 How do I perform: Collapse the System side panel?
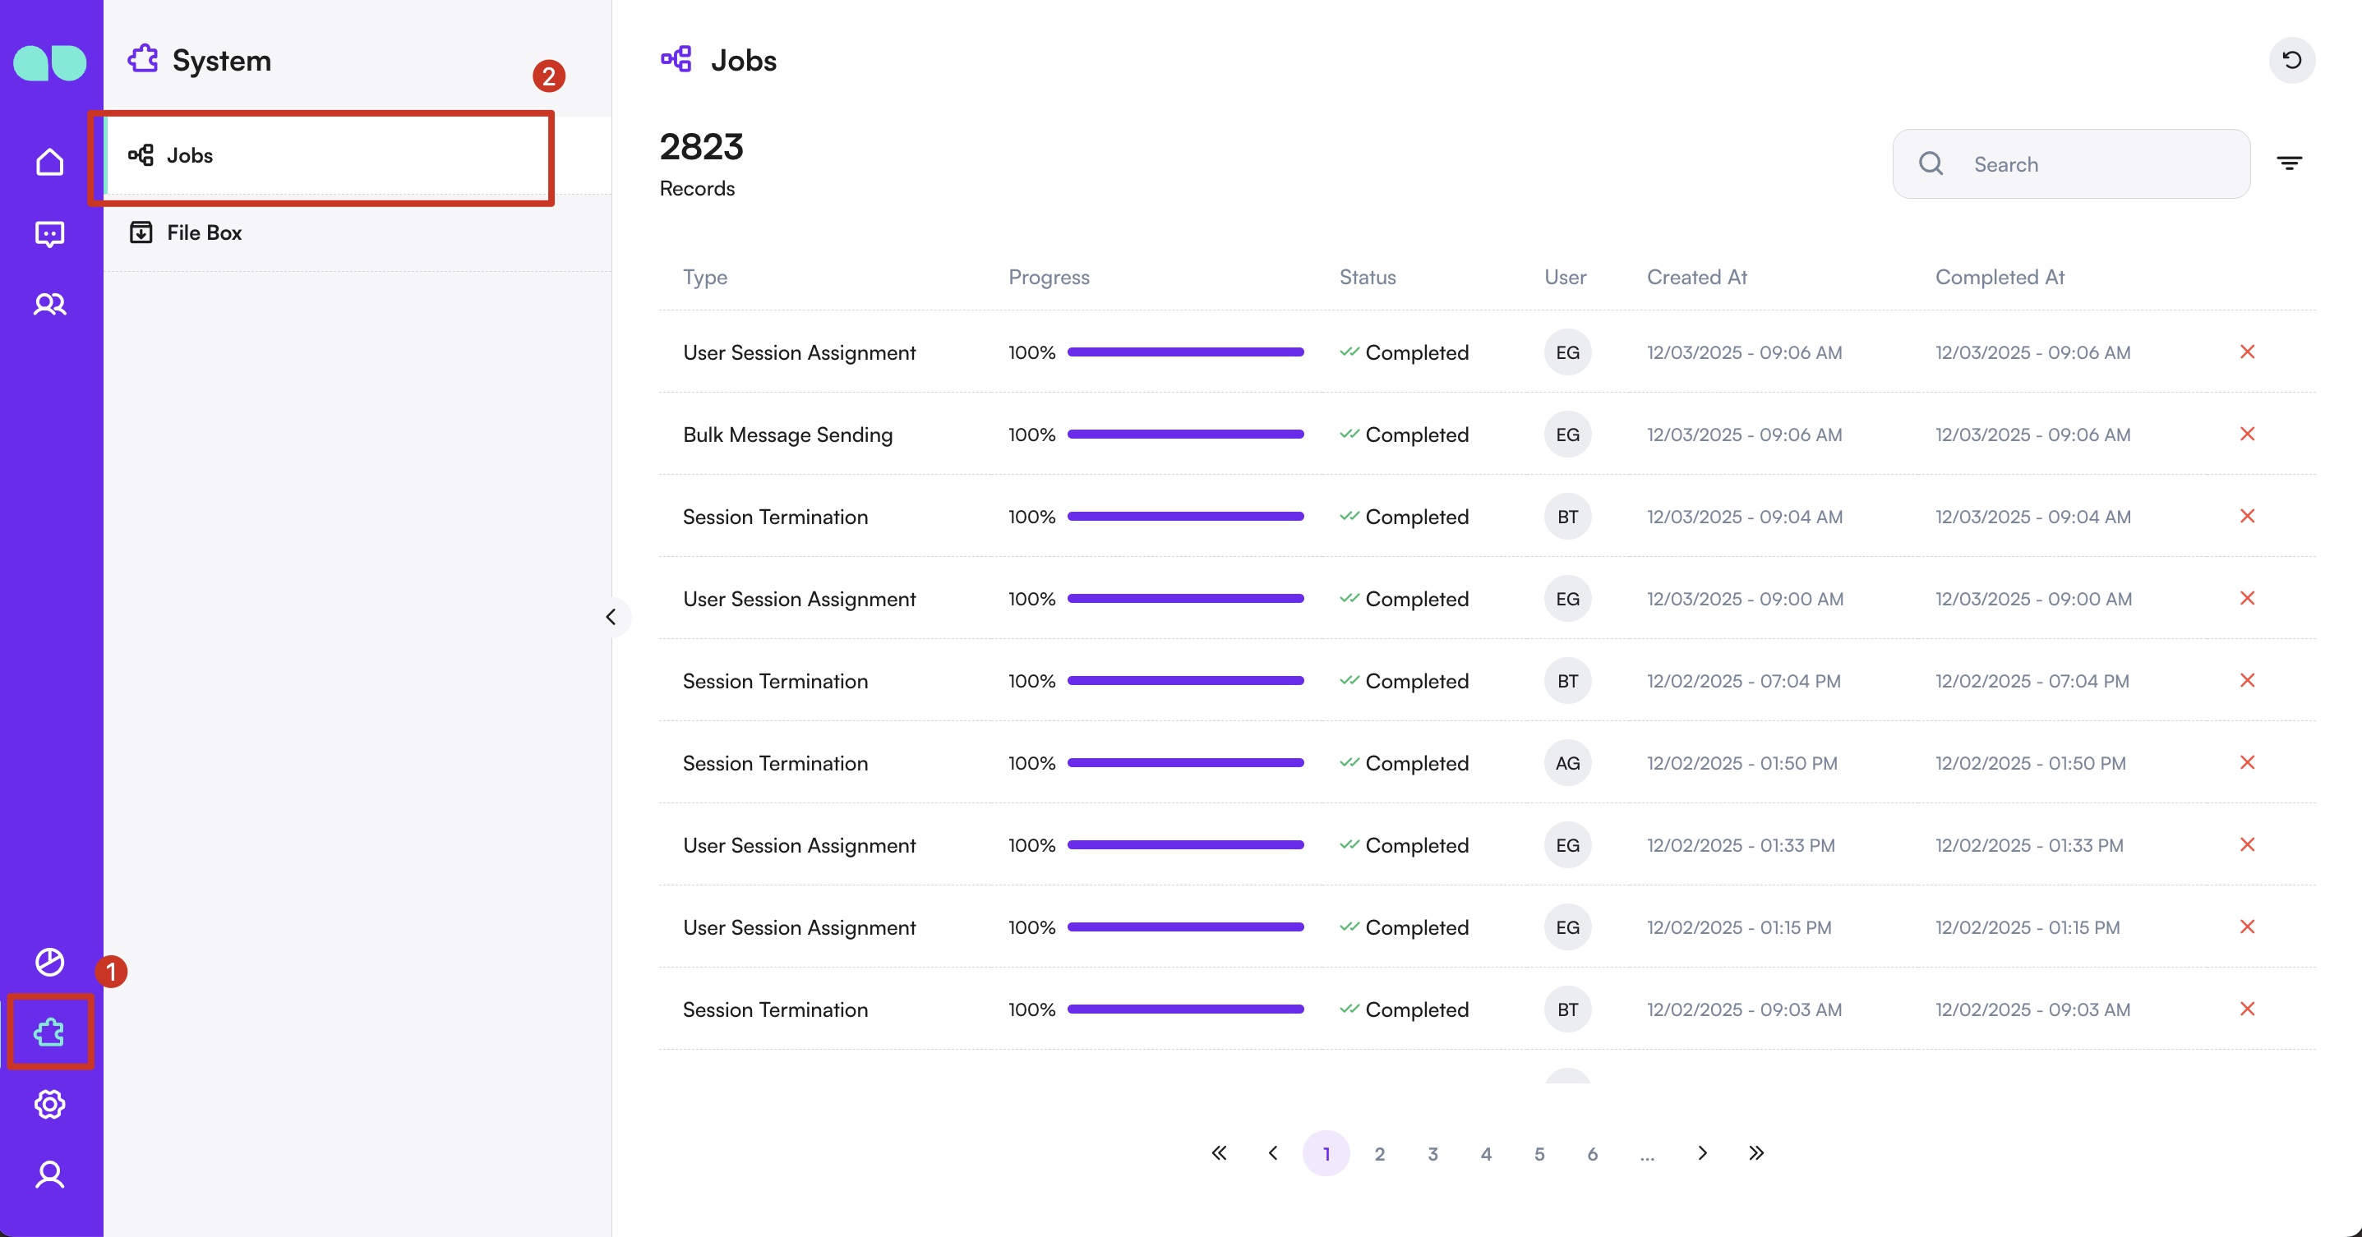(611, 617)
